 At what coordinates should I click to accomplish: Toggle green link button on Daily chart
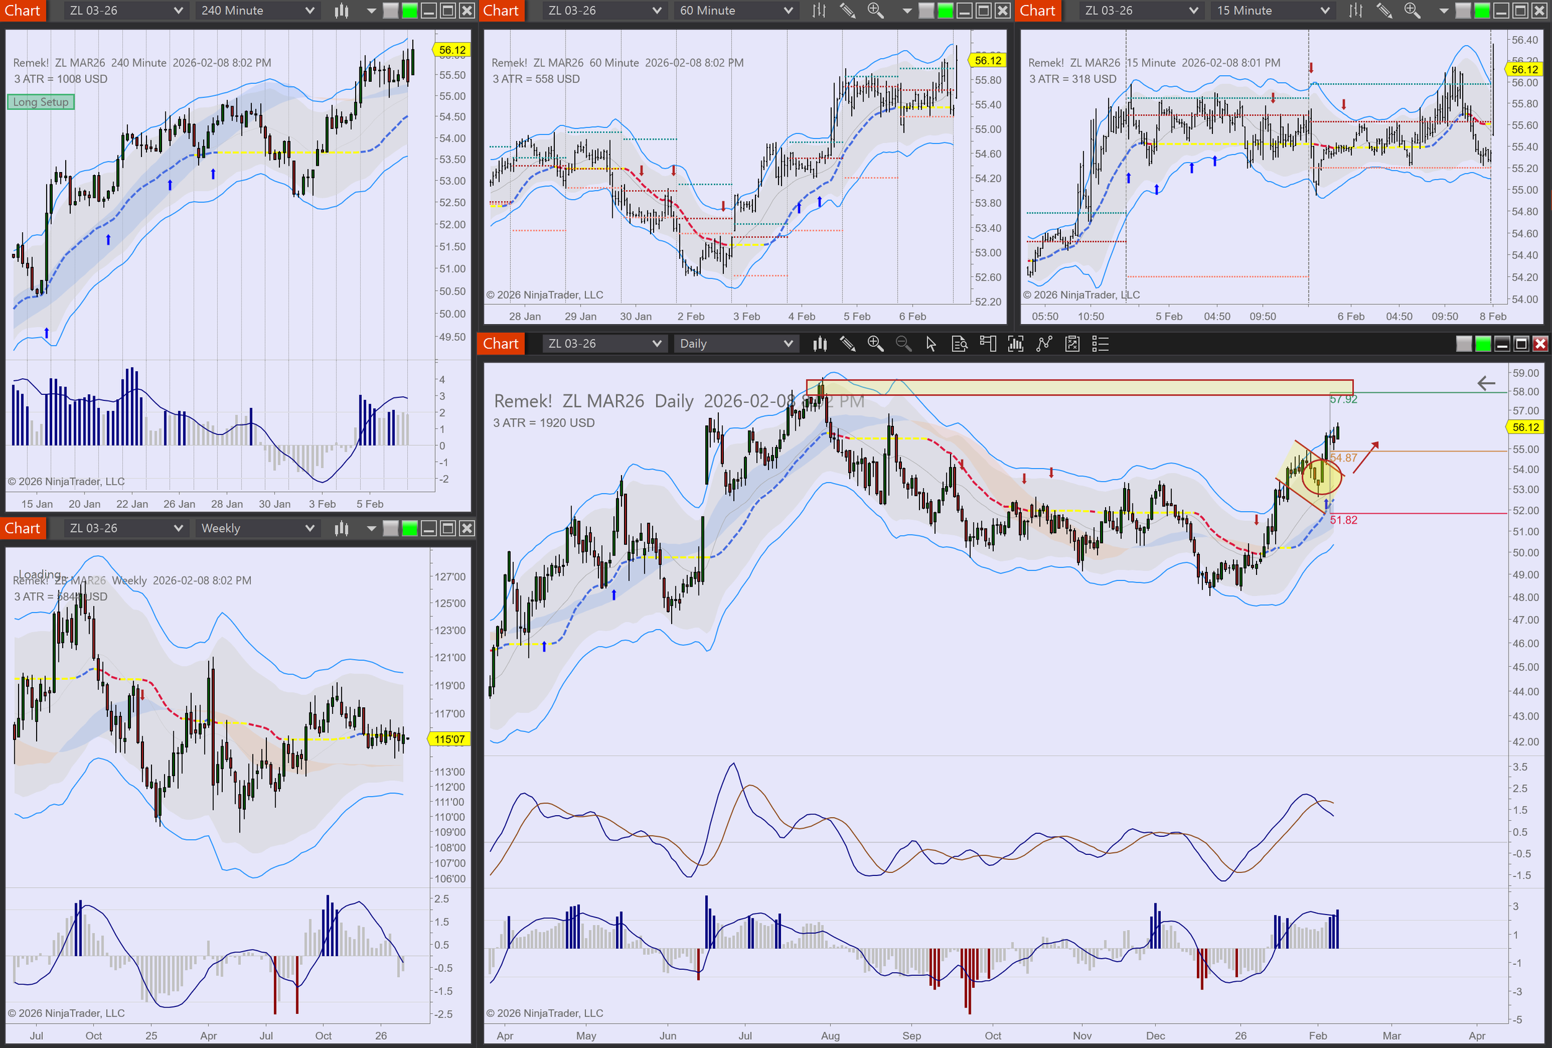point(1482,344)
